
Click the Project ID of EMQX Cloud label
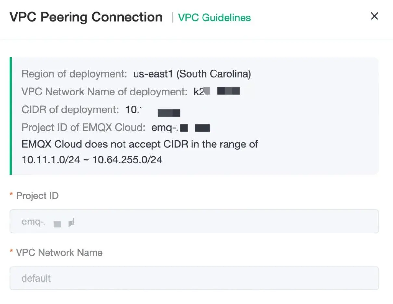point(83,128)
